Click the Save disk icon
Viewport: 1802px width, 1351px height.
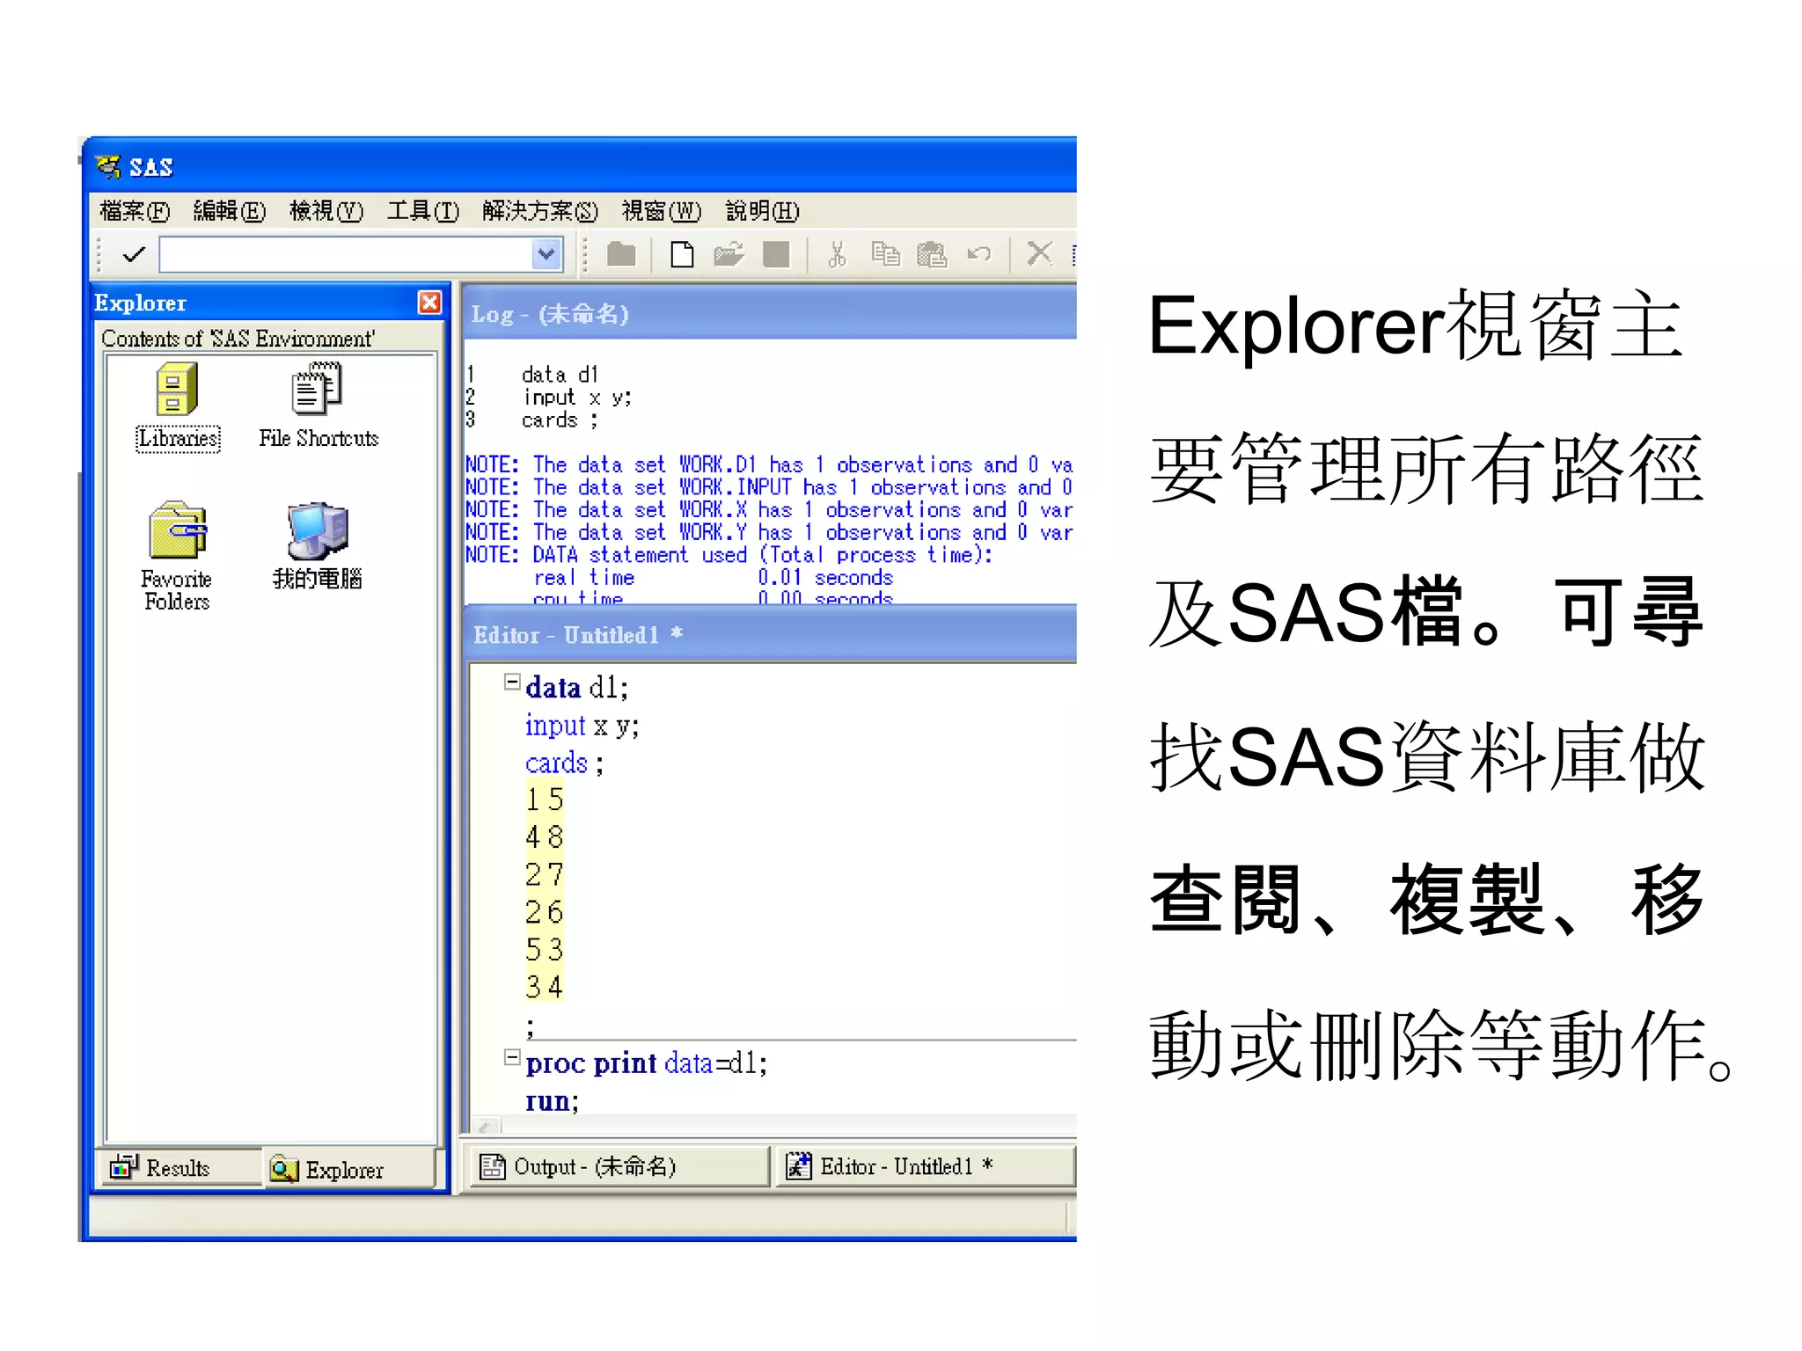tap(776, 254)
